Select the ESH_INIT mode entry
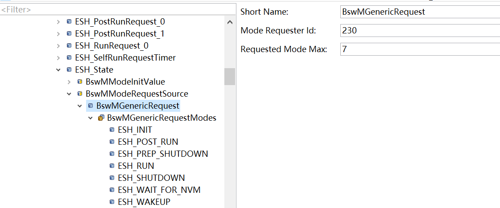The height and width of the screenshot is (208, 500). 135,130
